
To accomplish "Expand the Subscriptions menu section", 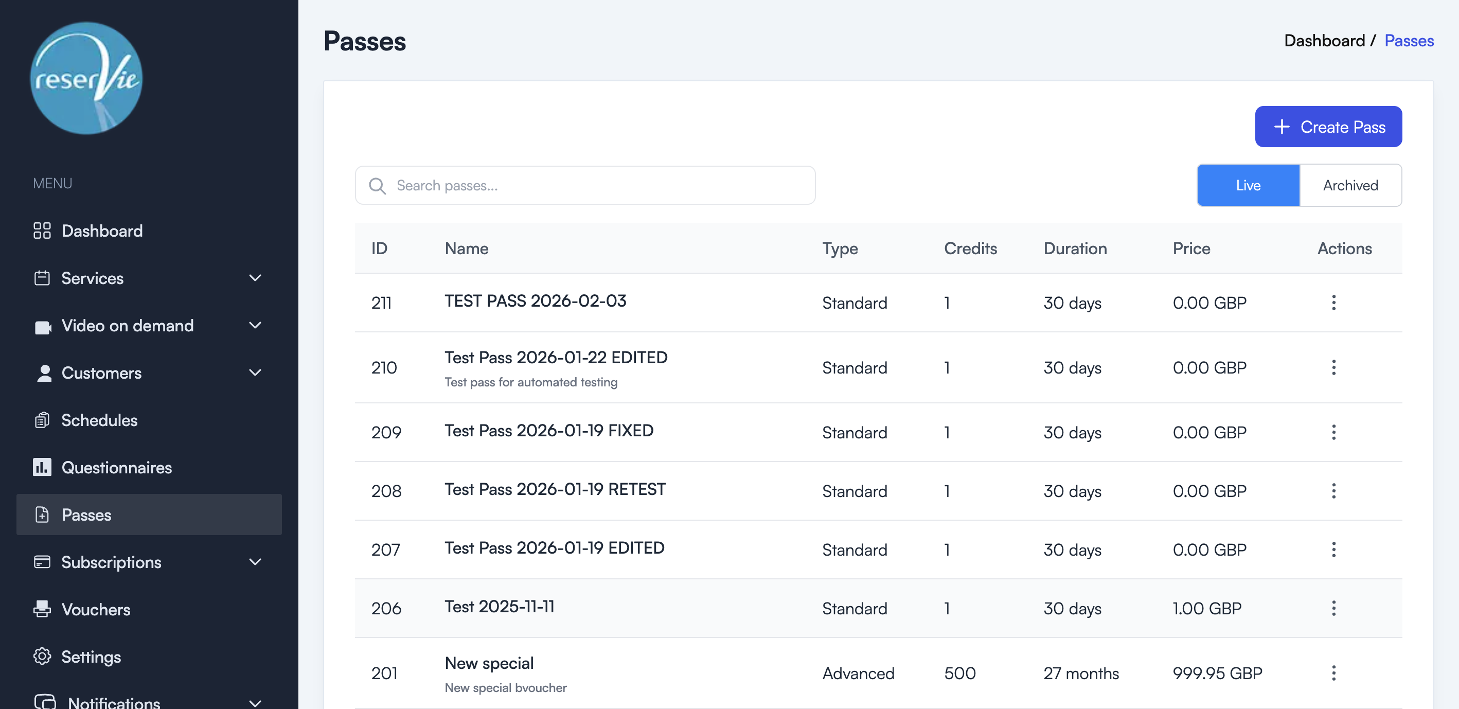I will (254, 562).
